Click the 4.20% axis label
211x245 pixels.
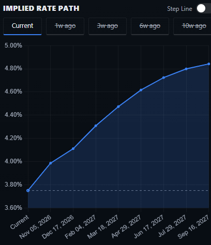click(x=13, y=138)
